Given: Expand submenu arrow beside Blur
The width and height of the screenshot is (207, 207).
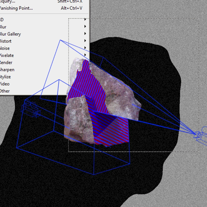Looking at the screenshot, I should 85,27.
